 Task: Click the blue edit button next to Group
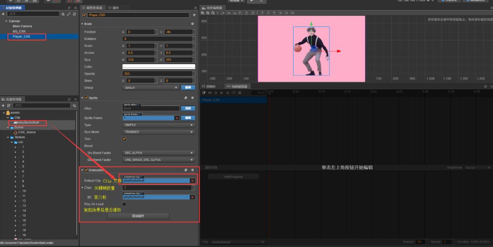[x=188, y=88]
